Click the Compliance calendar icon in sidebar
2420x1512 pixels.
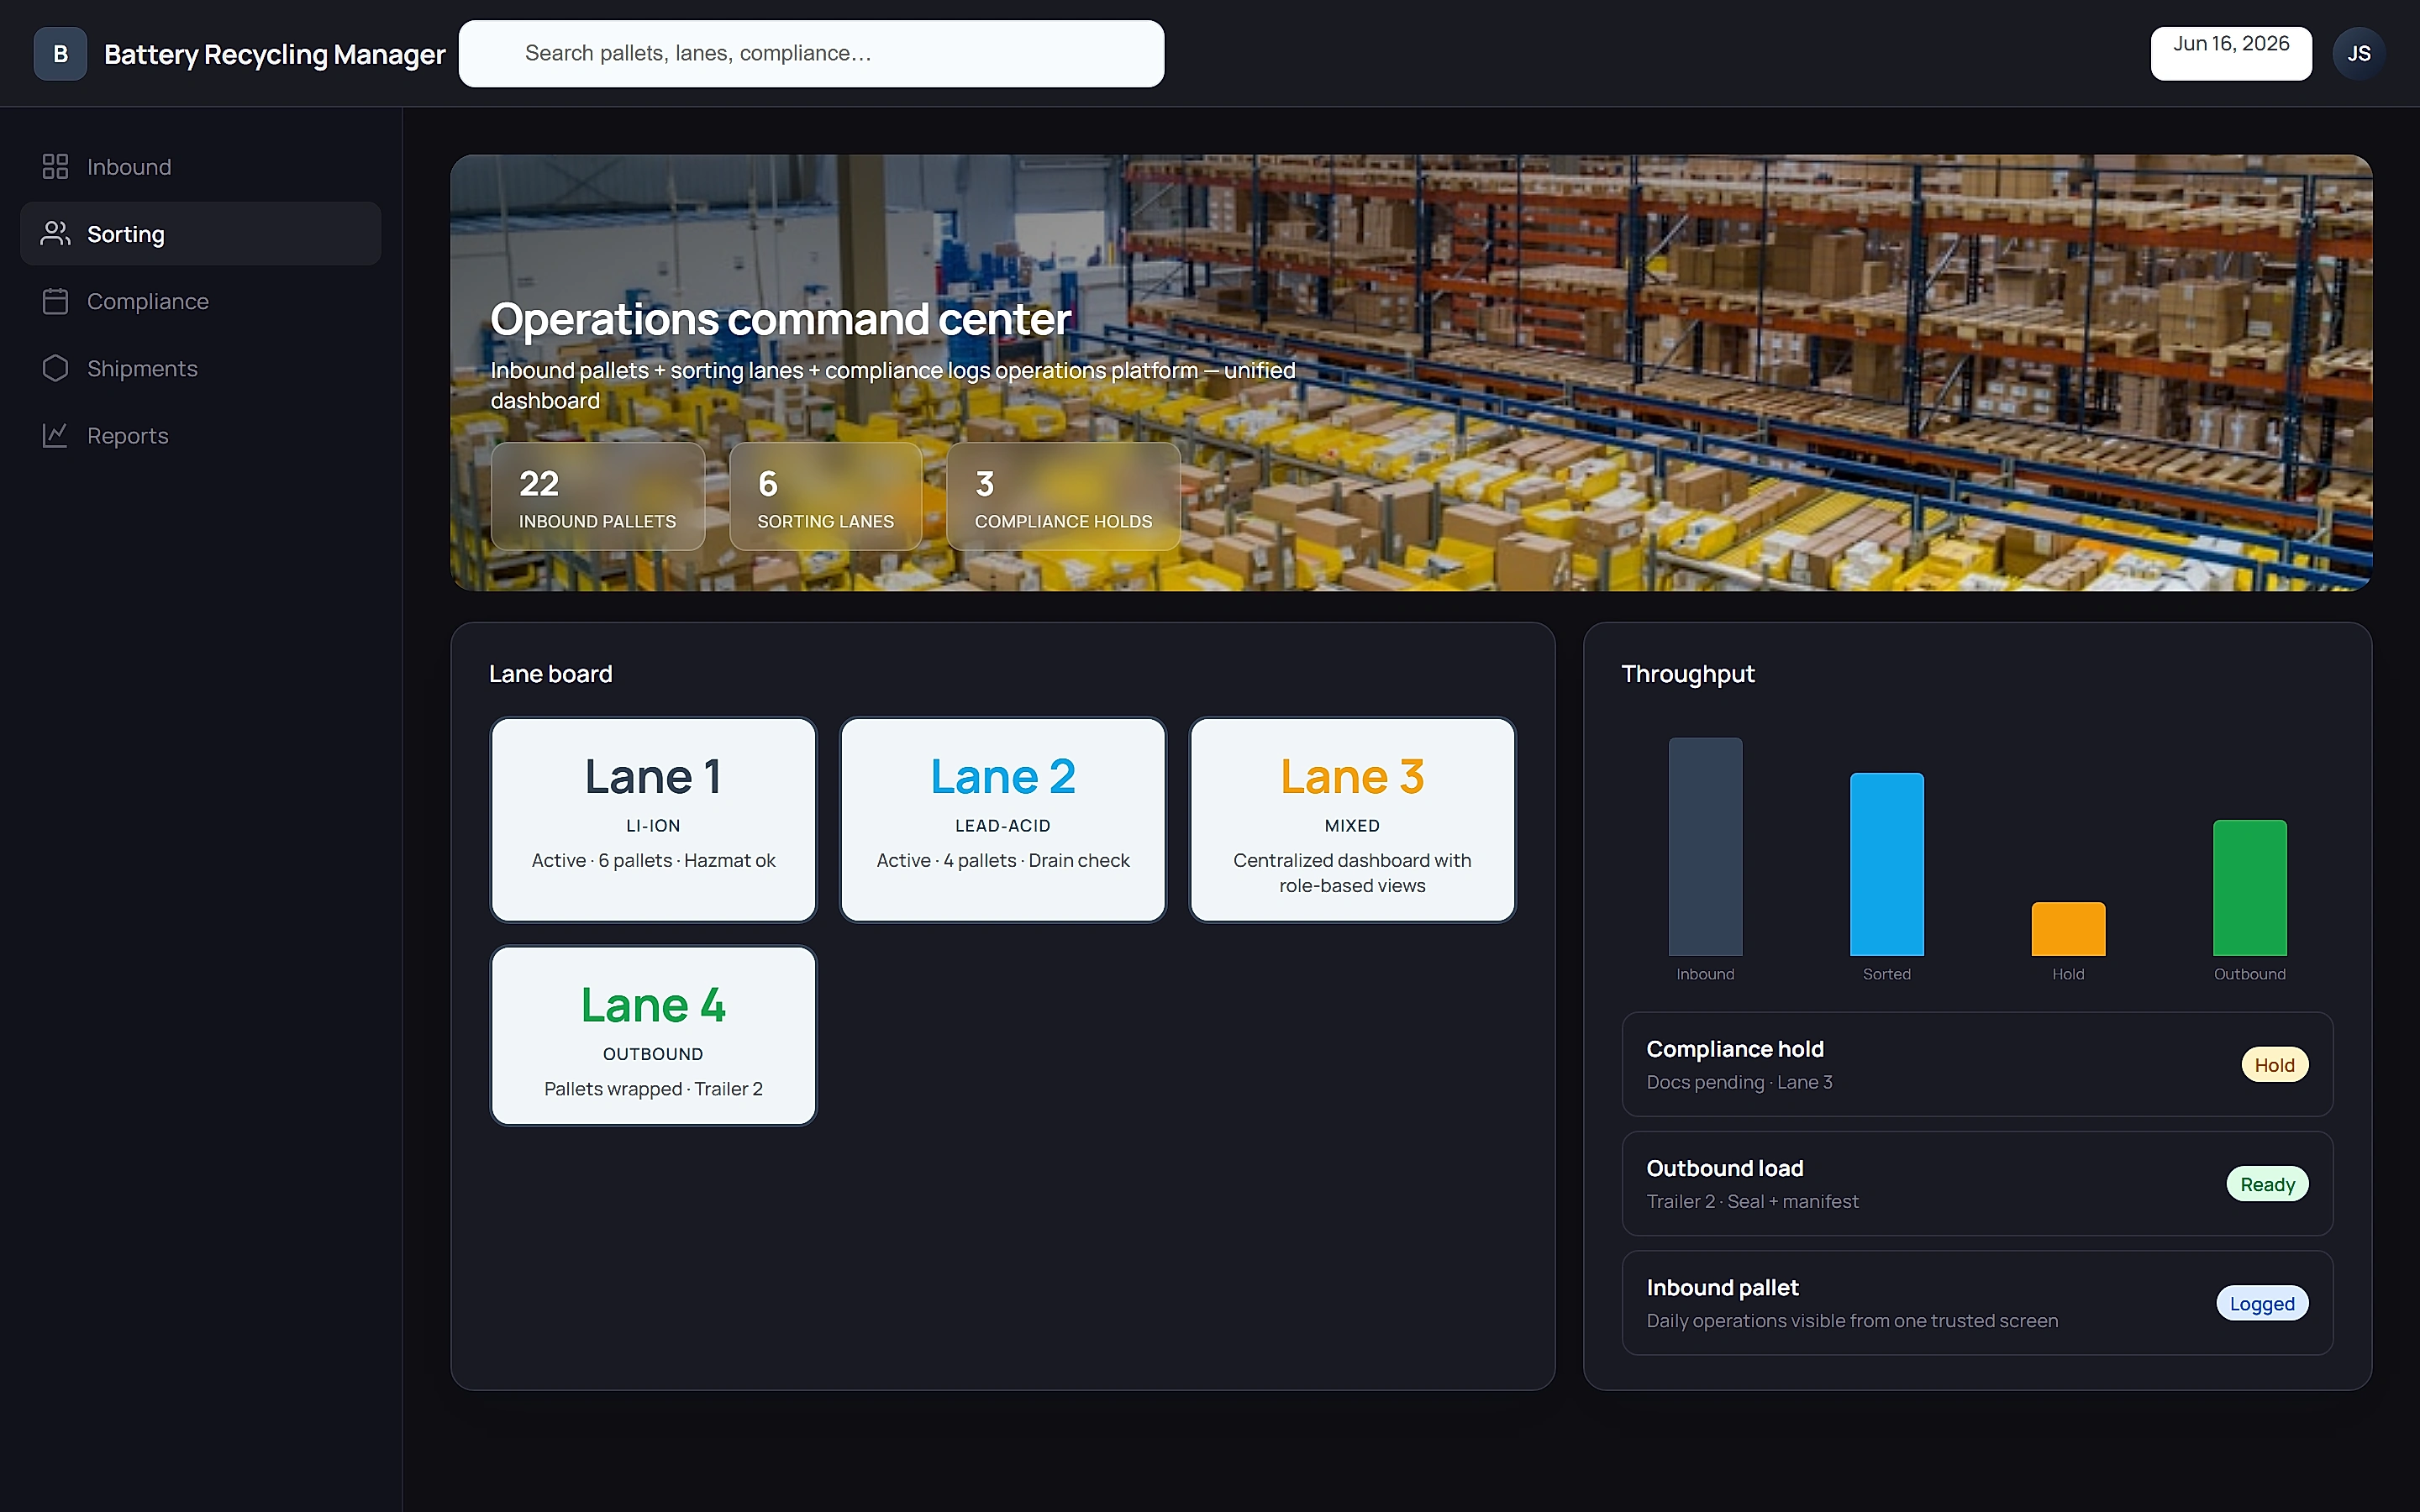pyautogui.click(x=55, y=301)
